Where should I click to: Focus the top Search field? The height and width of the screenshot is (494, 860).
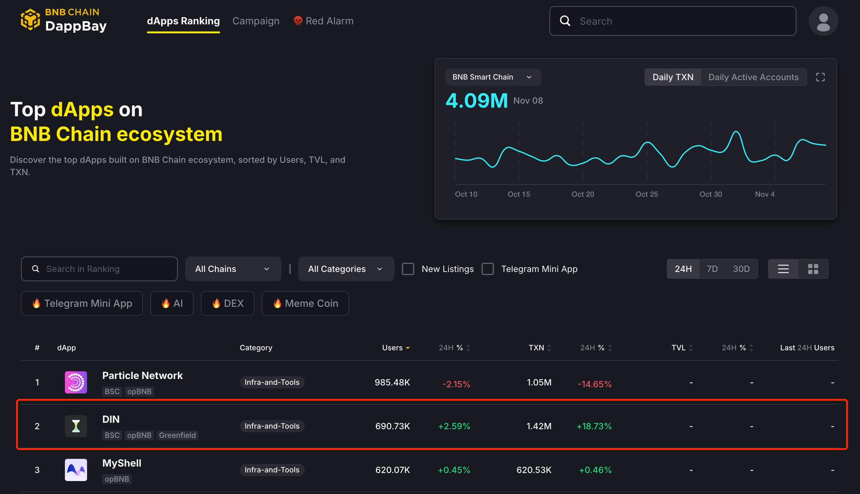point(673,21)
